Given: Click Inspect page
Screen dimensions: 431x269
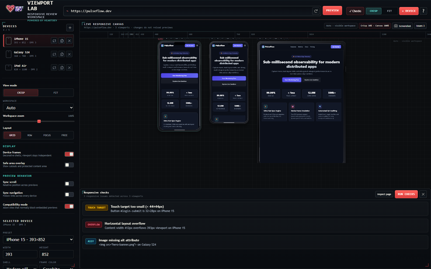Looking at the screenshot, I should click(x=384, y=194).
